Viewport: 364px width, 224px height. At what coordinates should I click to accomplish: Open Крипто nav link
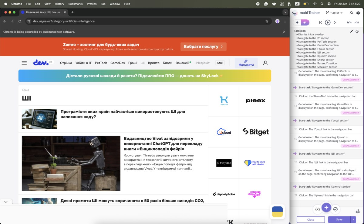[x=154, y=63]
